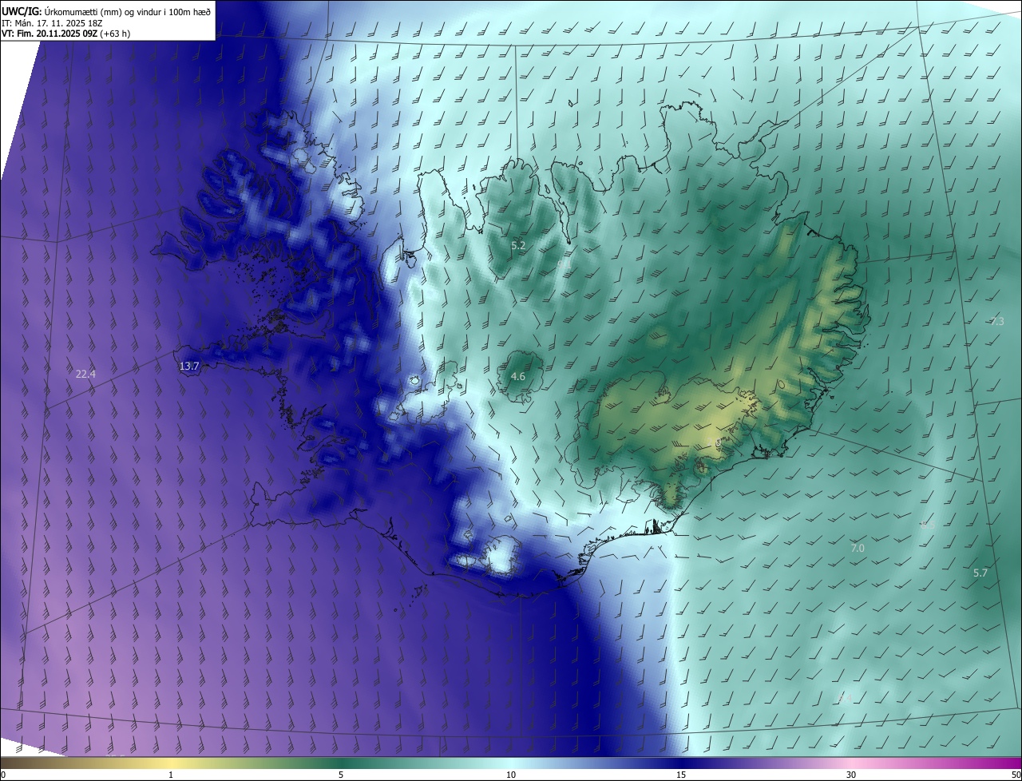Click the 5.7 value label
Screen dimensions: 1022x781
980,573
